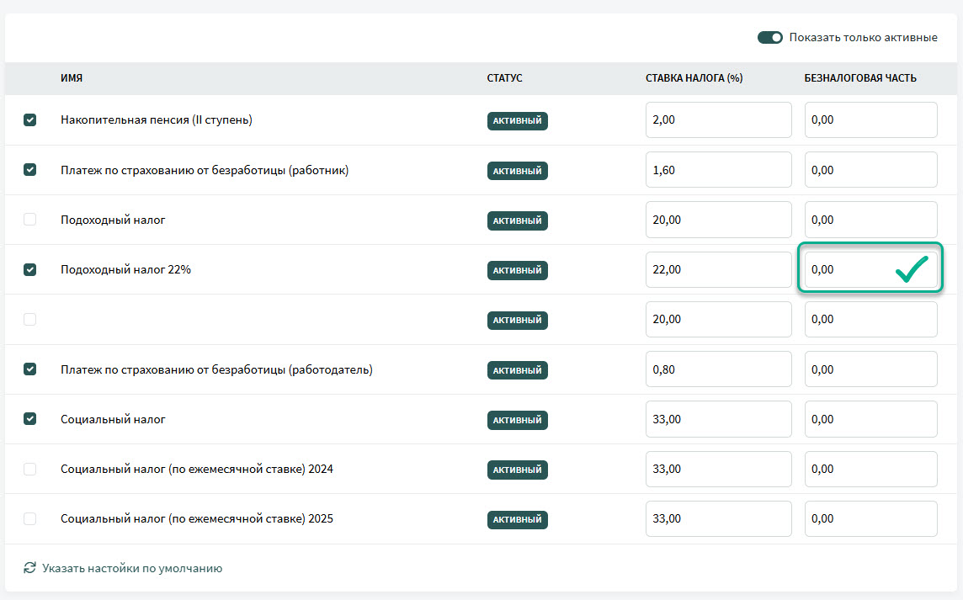The image size is (963, 600).
Task: Uncheck 'Платеж по страхованию от безработицы (работник)'
Action: [x=29, y=170]
